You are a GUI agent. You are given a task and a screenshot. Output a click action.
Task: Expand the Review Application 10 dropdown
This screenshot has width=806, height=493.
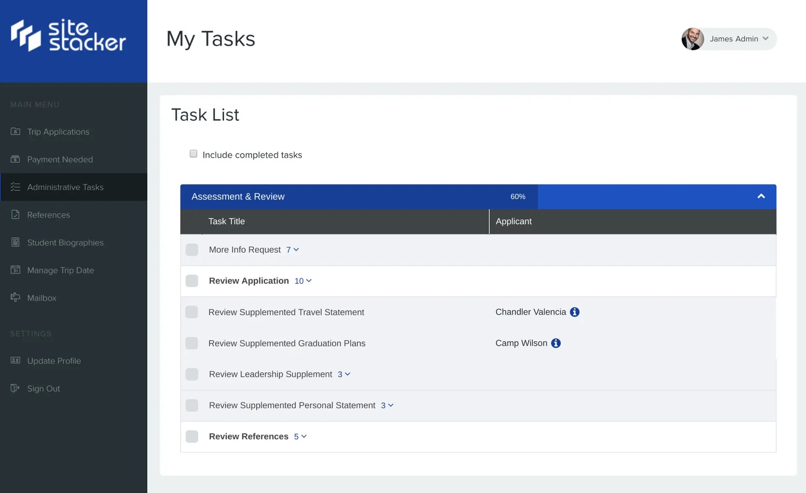pos(303,281)
